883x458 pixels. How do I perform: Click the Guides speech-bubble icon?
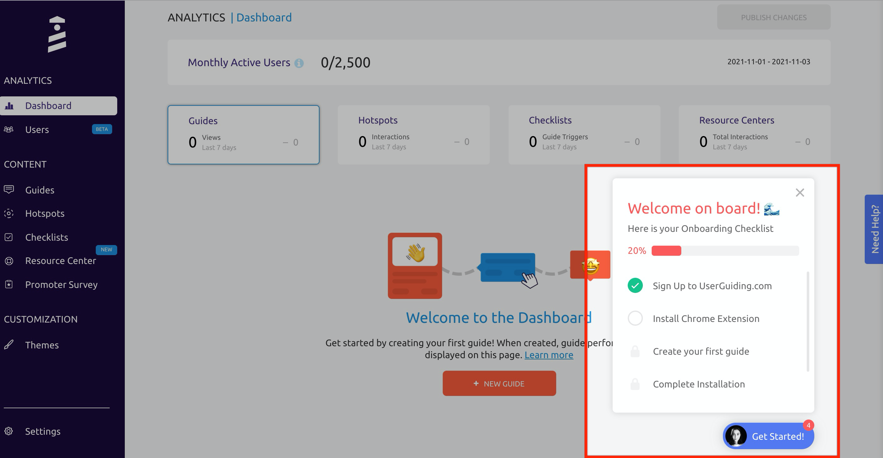9,189
